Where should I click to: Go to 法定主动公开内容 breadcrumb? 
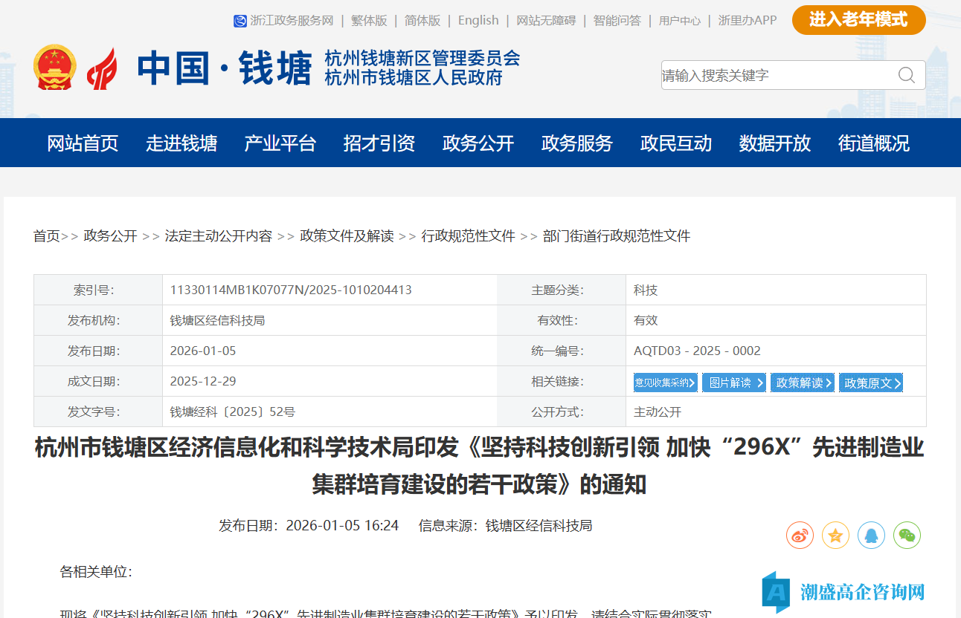(219, 236)
